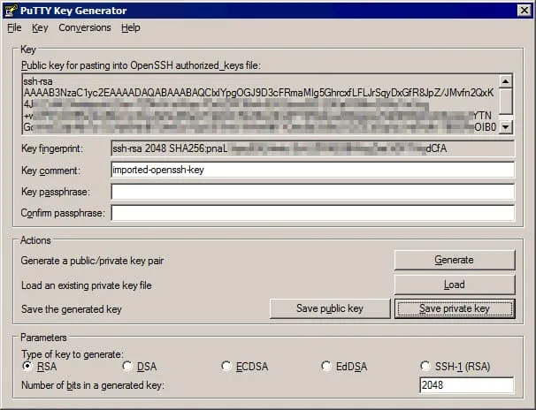
Task: Click the Key passphrase field
Action: [312, 192]
